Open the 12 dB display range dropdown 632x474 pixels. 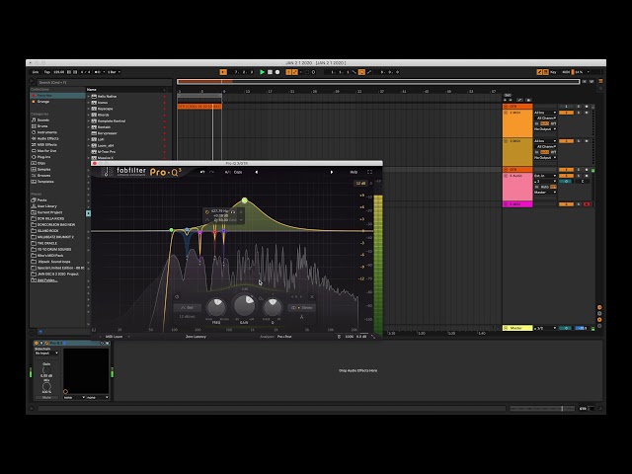(x=359, y=183)
